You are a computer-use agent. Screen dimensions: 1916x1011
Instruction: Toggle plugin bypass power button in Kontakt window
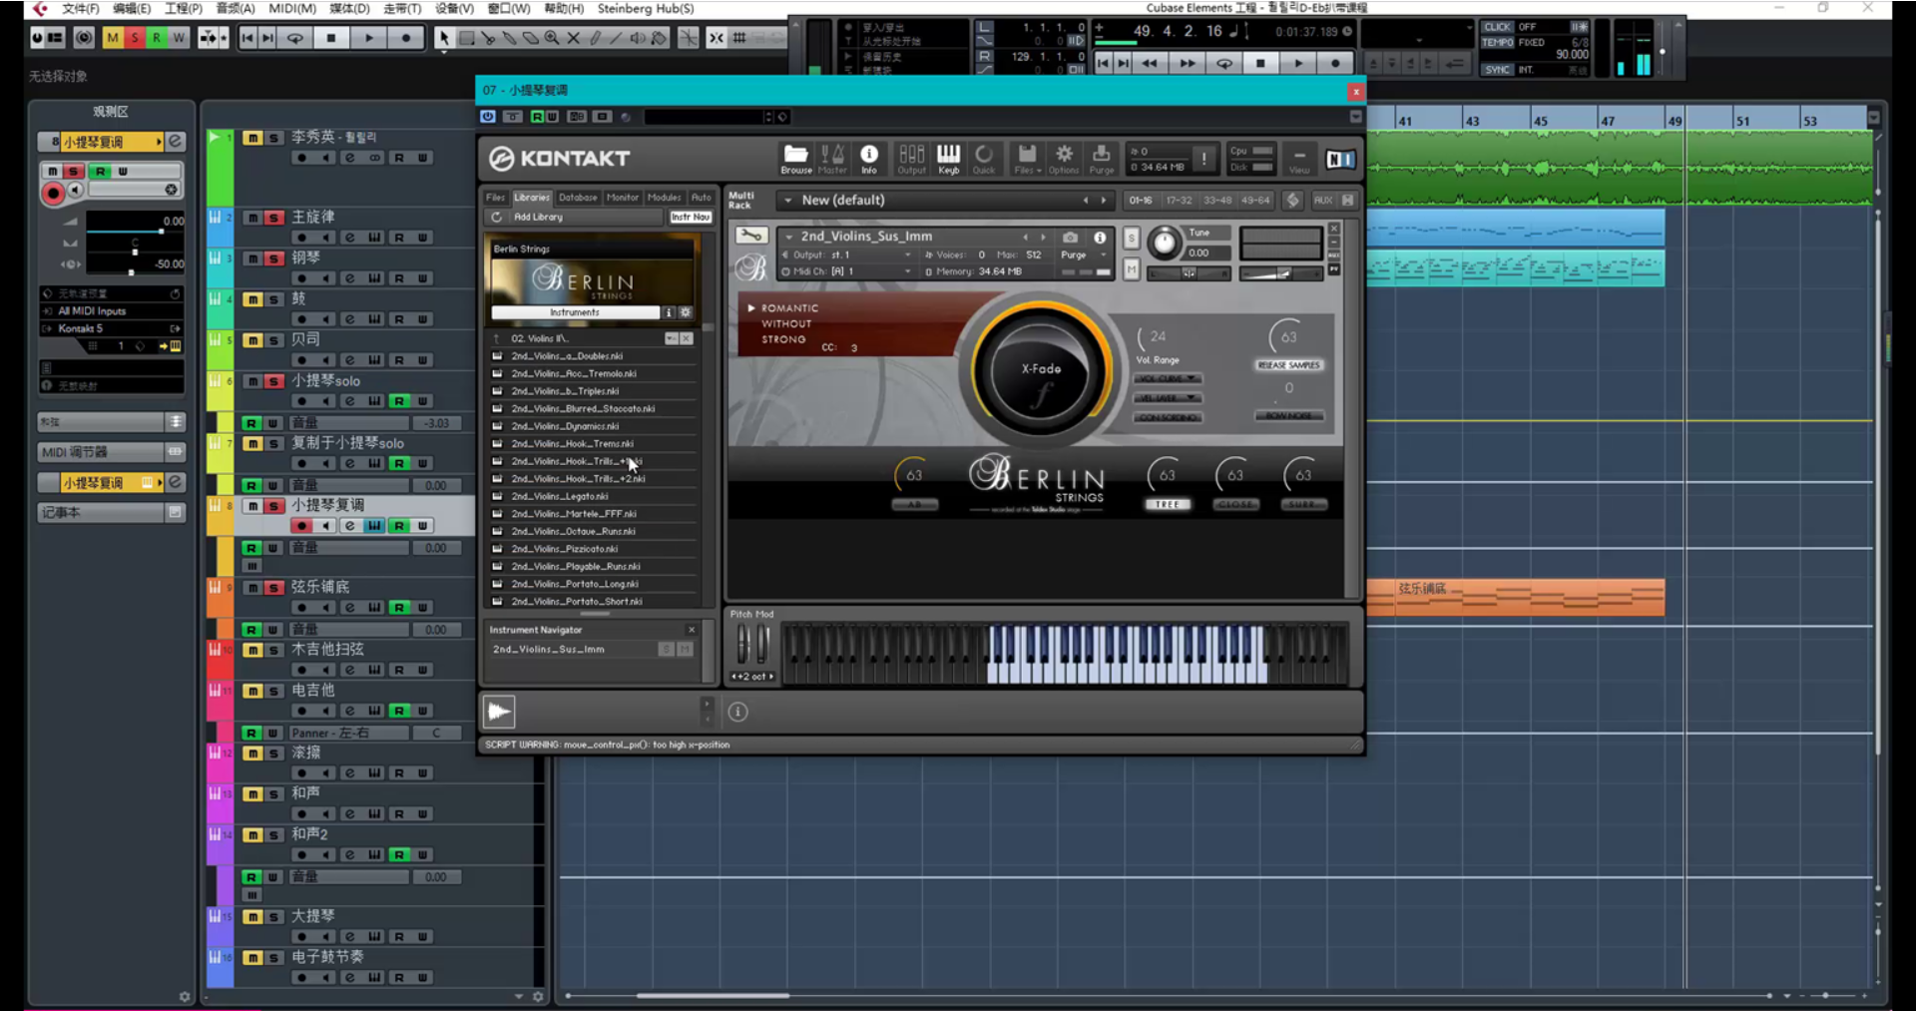coord(488,117)
